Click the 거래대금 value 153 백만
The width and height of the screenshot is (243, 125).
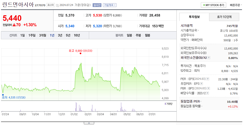[x=158, y=26]
